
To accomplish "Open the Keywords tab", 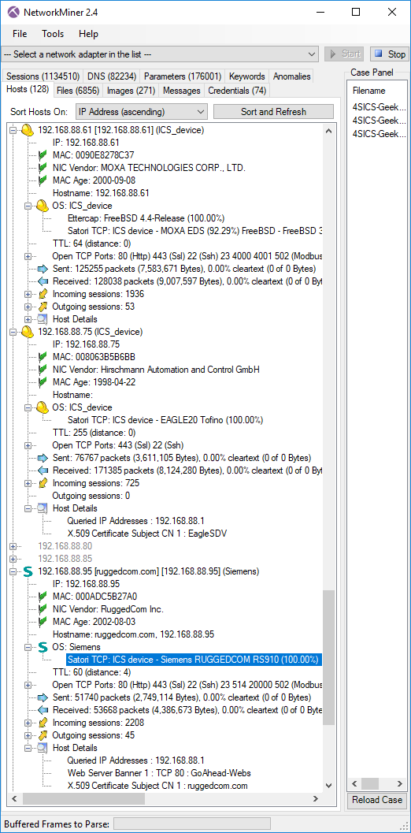I will pyautogui.click(x=247, y=76).
